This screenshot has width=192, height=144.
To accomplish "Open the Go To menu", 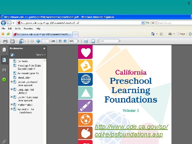I will (18, 29).
